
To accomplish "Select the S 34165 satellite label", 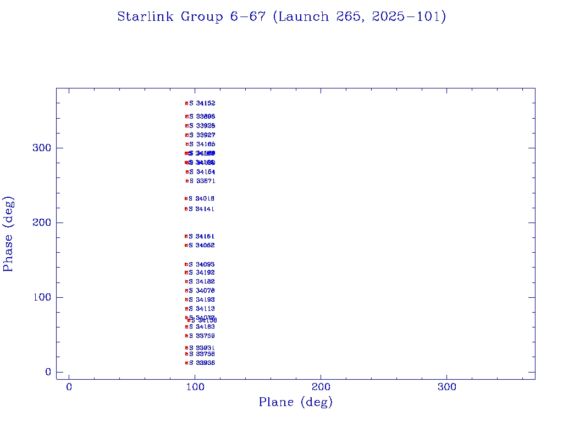I will point(202,145).
